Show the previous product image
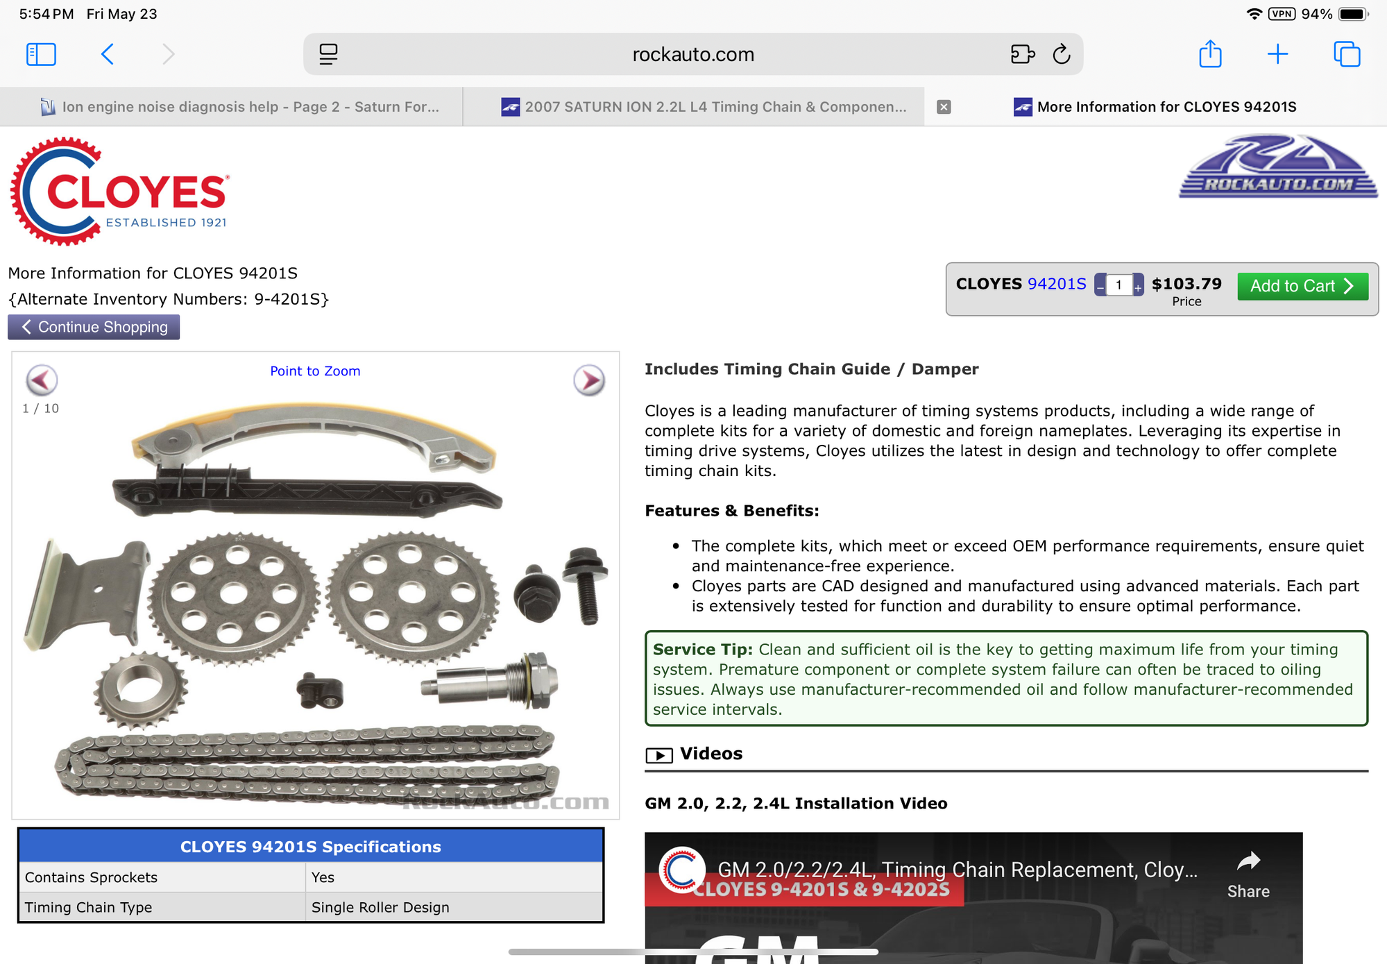The image size is (1387, 964). 42,380
